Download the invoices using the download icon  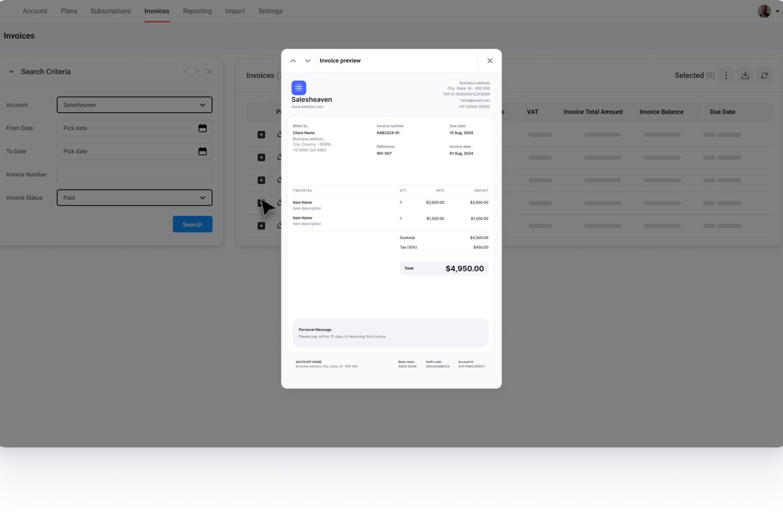click(x=745, y=75)
